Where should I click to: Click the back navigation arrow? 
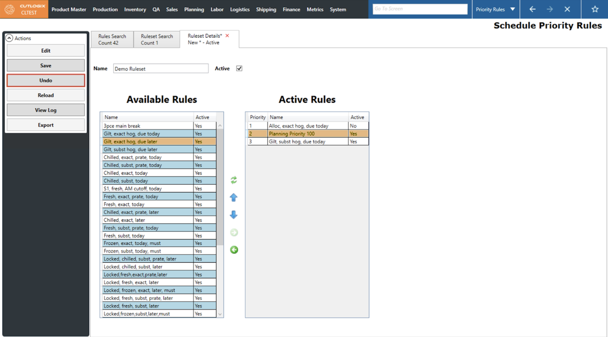532,9
